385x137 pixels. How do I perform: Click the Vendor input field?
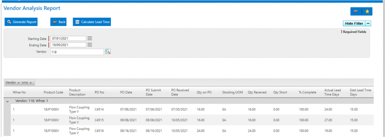pyautogui.click(x=77, y=52)
